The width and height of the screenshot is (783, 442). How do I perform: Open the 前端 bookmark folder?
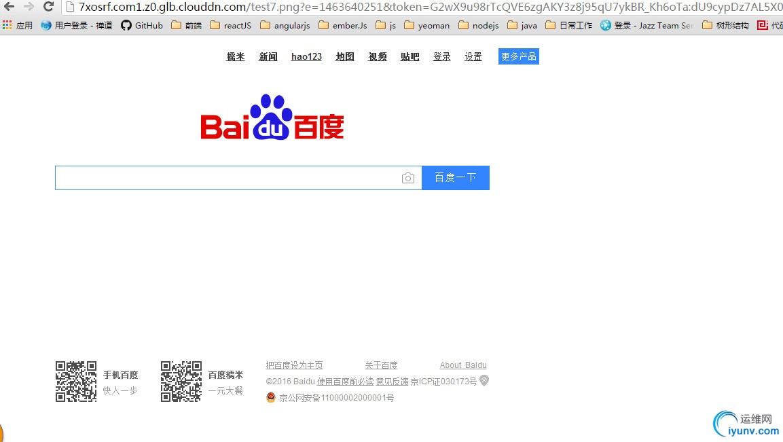pyautogui.click(x=186, y=26)
